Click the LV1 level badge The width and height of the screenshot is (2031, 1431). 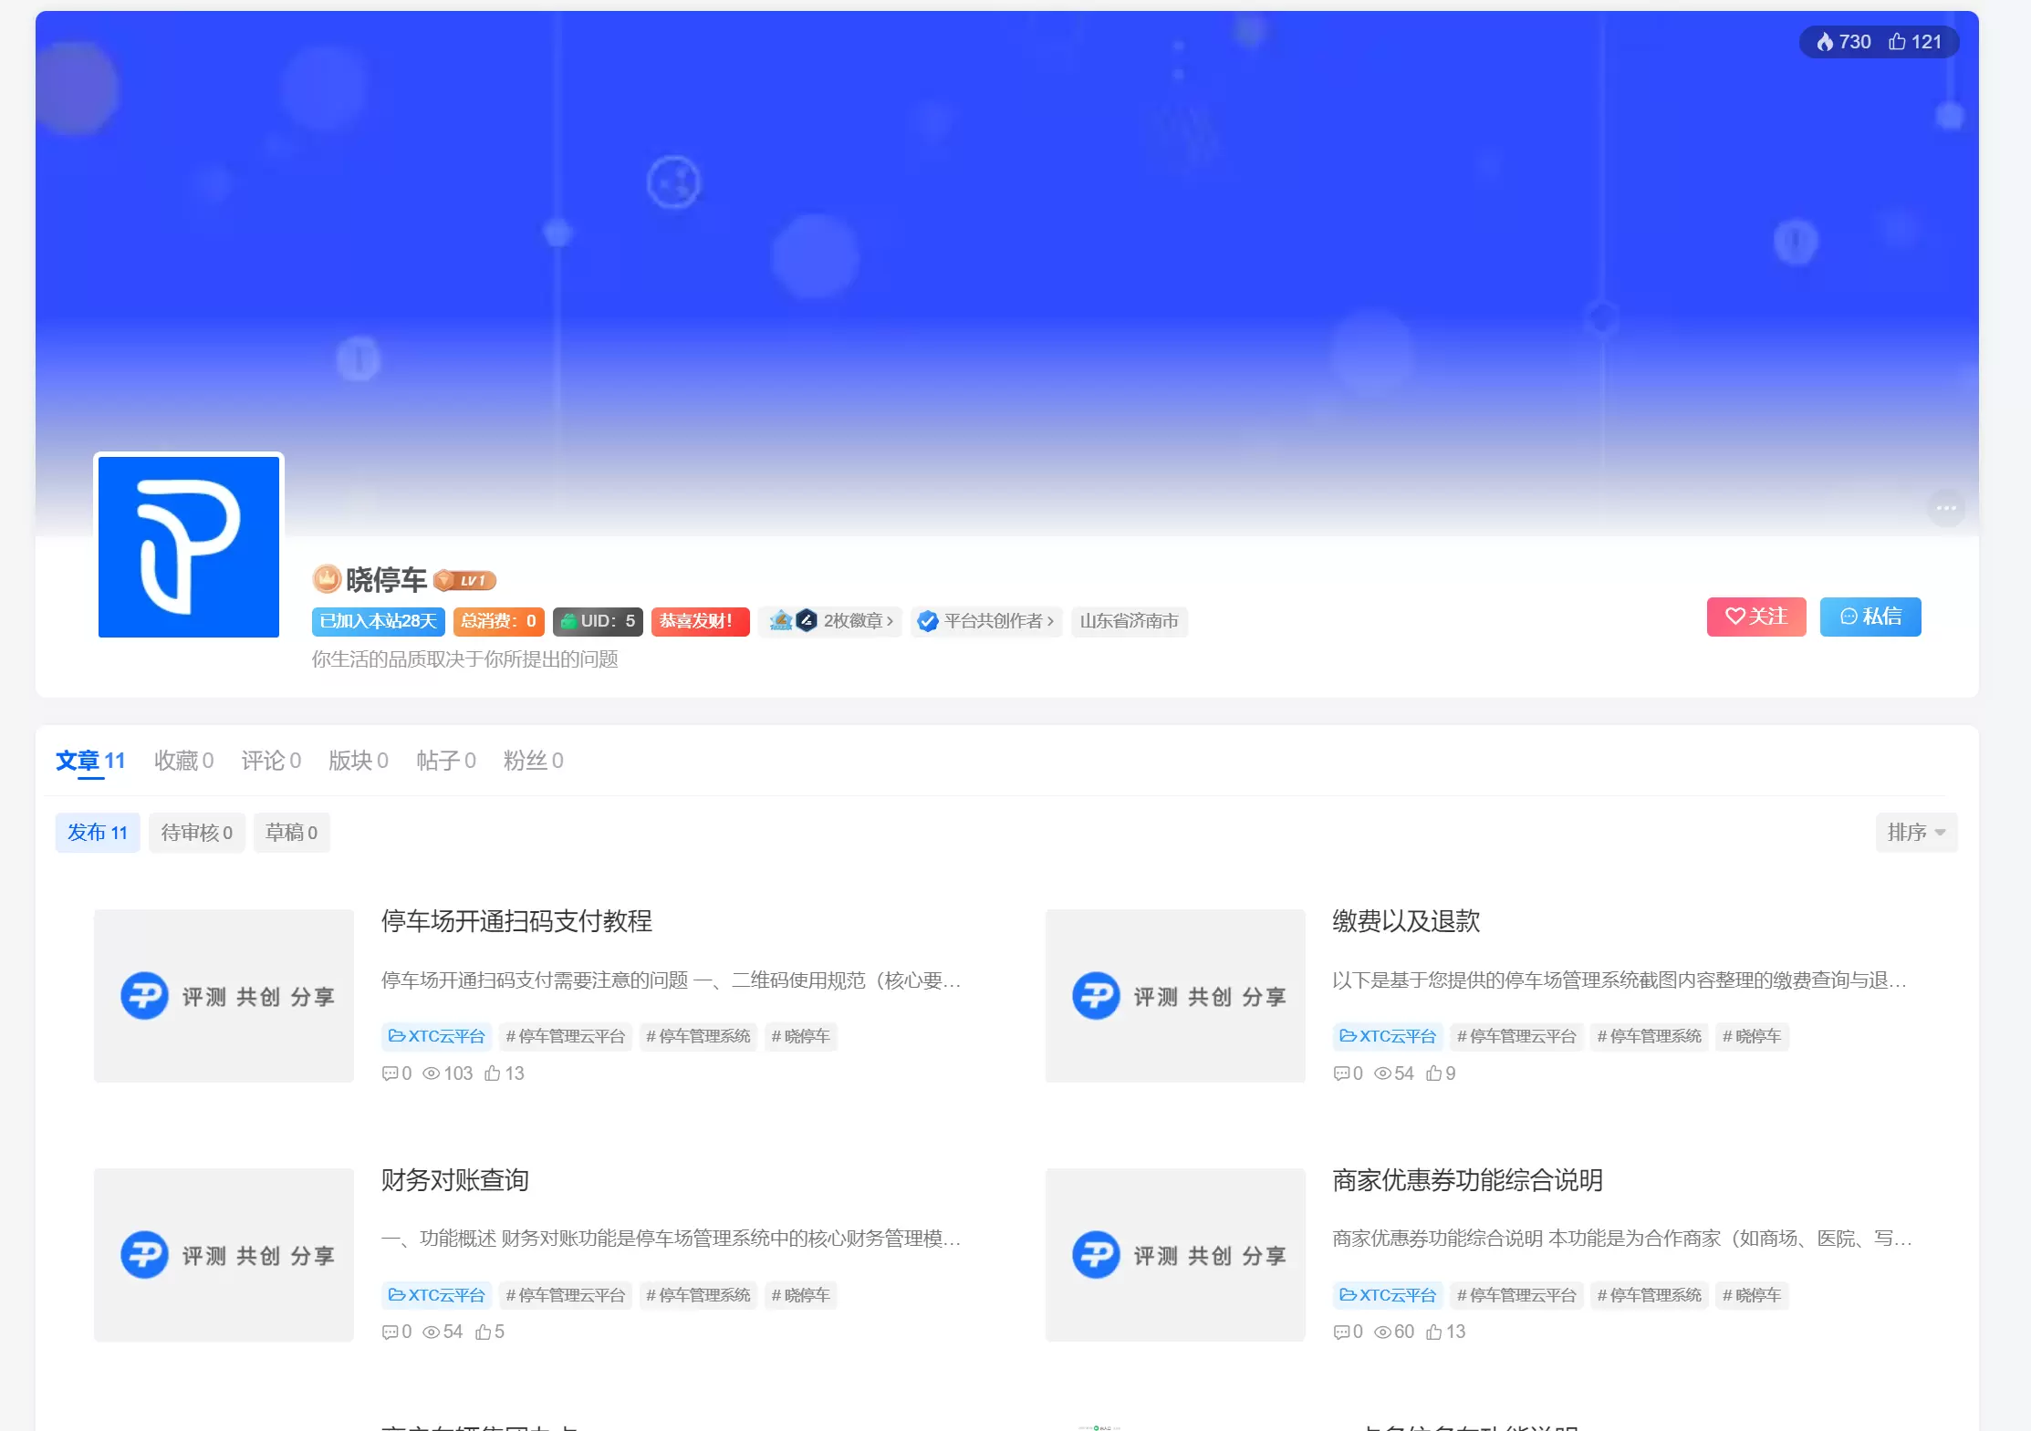464,580
